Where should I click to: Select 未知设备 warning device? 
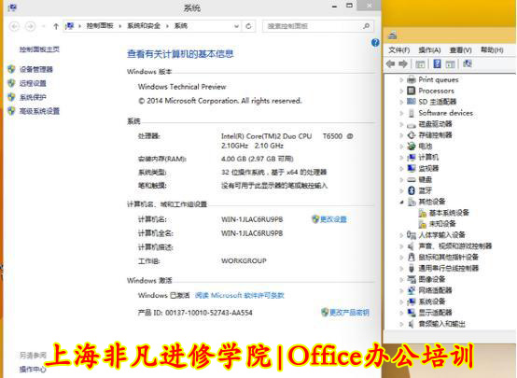pos(441,224)
